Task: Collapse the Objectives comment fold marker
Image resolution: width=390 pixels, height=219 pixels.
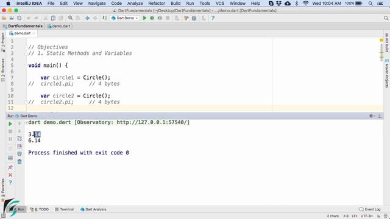Action: click(26, 47)
